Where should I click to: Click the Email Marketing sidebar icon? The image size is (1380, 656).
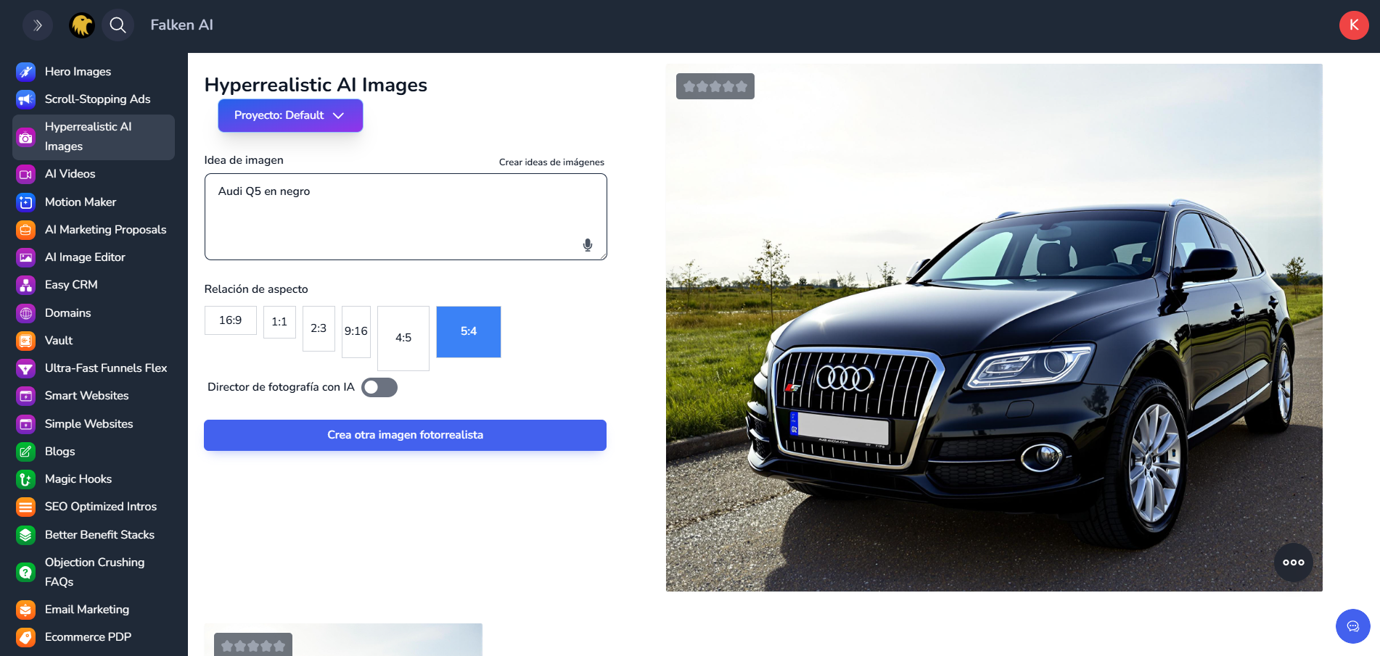[x=26, y=610]
